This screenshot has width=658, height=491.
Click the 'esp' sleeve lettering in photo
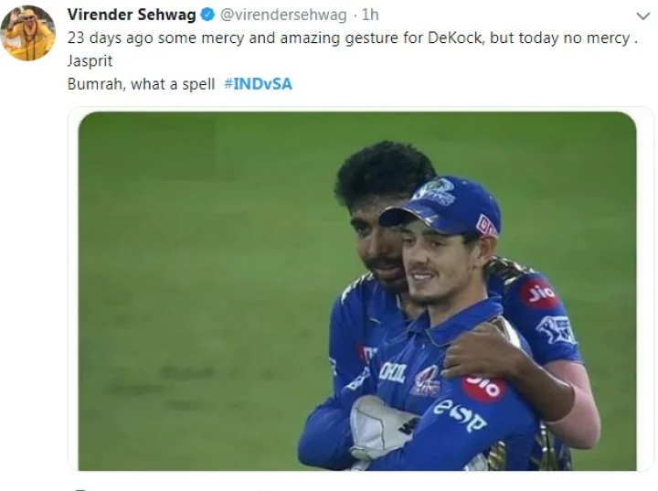coord(460,415)
